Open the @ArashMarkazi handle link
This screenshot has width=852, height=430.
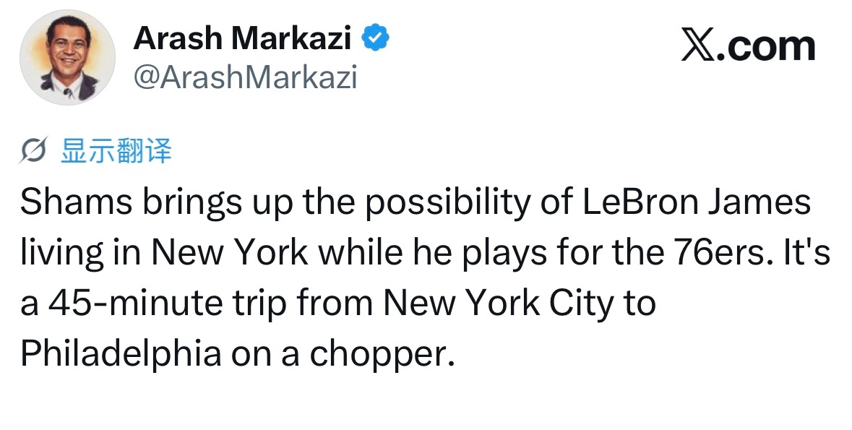click(245, 77)
